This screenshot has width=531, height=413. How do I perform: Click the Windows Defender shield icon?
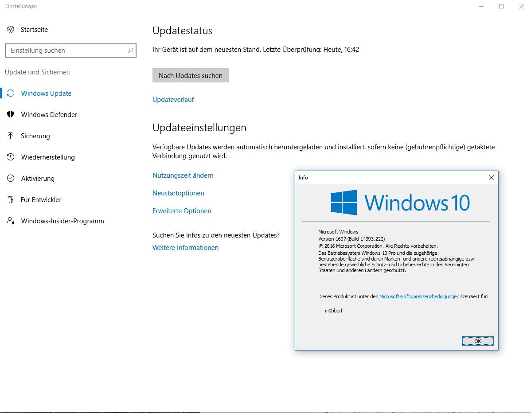click(11, 114)
